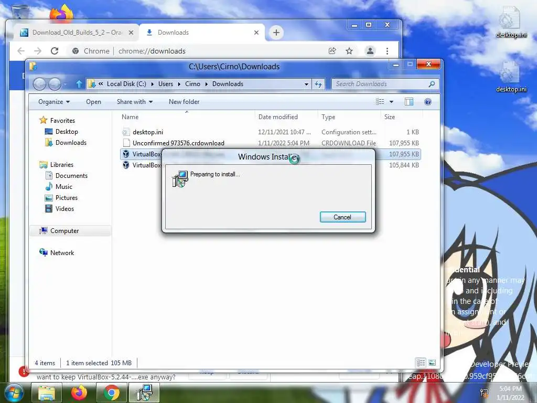The height and width of the screenshot is (403, 537).
Task: Open Videos library
Action: [x=65, y=209]
